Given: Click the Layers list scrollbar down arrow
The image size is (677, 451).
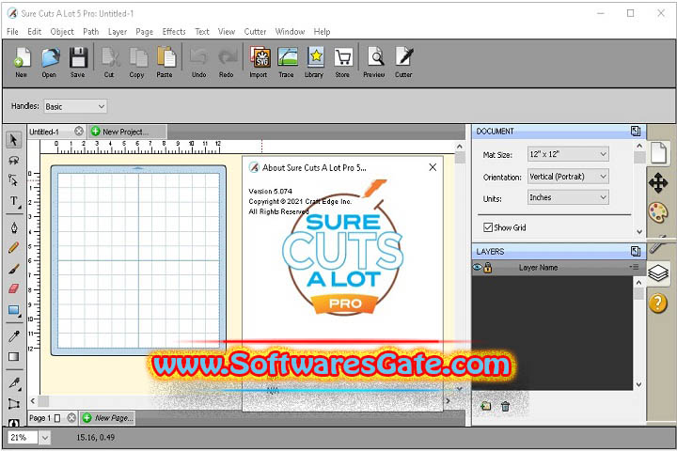Looking at the screenshot, I should 639,384.
